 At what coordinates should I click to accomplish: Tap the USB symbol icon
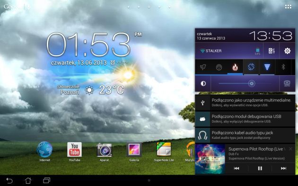pyautogui.click(x=202, y=102)
